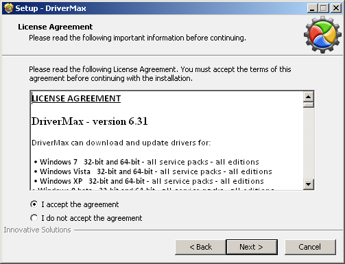Close the Setup - DriverMax window

point(336,8)
